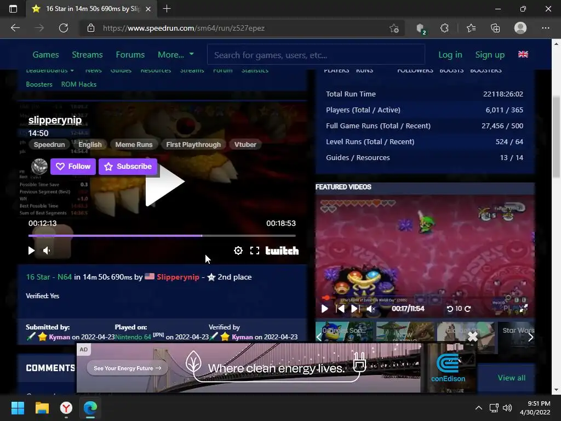Viewport: 561px width, 421px height.
Task: Play the featured video
Action: point(324,309)
